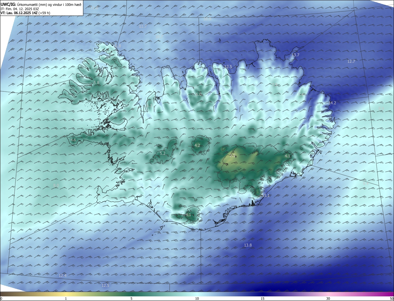Viewport: 394px width, 301px height.
Task: Click the colorbar tick label 50
Action: 392,299
